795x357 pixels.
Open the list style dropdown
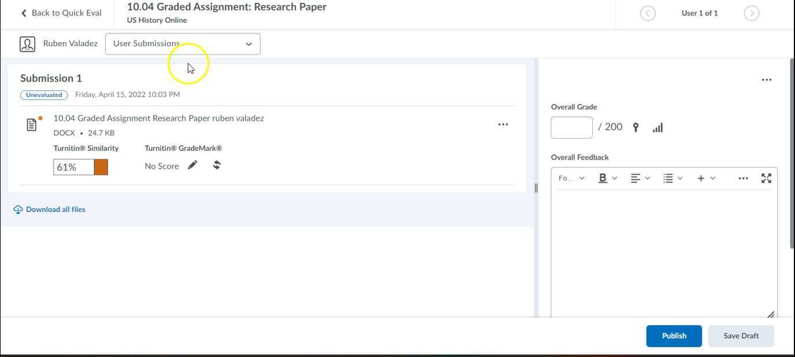pos(673,178)
